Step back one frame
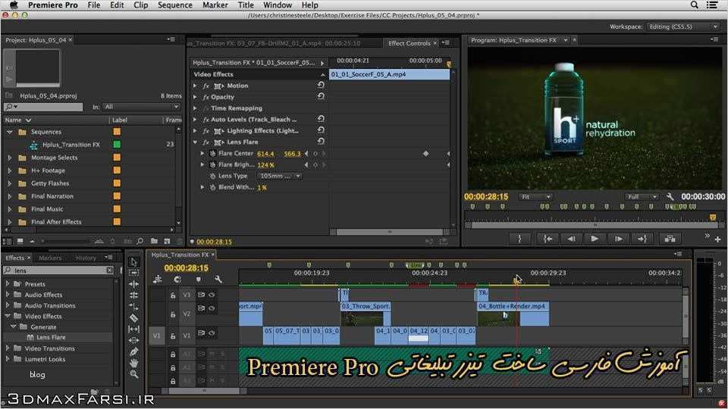 pos(571,239)
